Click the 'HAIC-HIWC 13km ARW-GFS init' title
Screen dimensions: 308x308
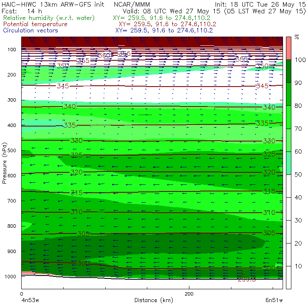point(53,4)
